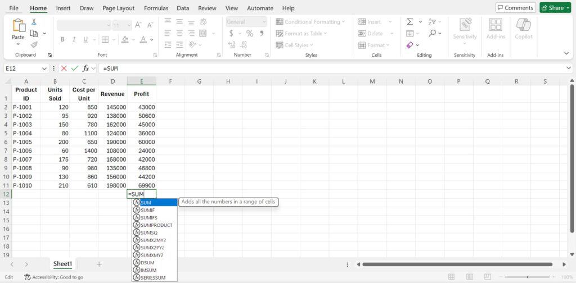Viewport: 576px width, 283px height.
Task: Click the Orientation text angle icon
Action: click(x=192, y=45)
